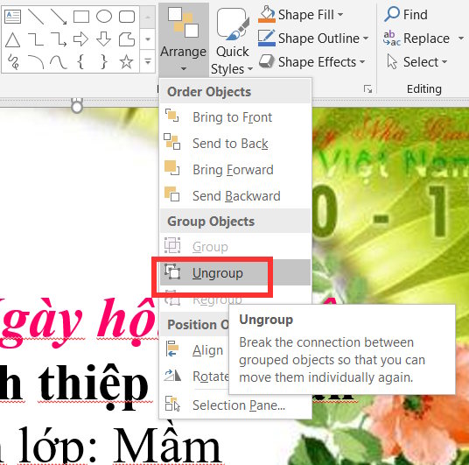469x465 pixels.
Task: Open Quick Styles gallery
Action: point(232,40)
